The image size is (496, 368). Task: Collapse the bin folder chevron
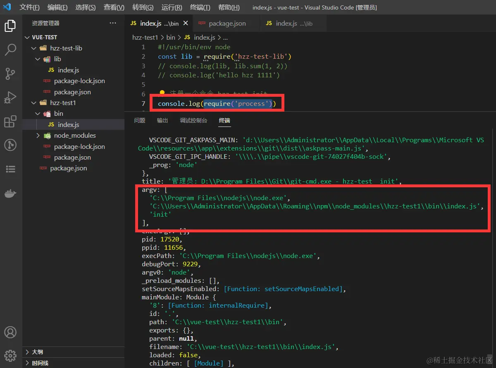pyautogui.click(x=38, y=114)
